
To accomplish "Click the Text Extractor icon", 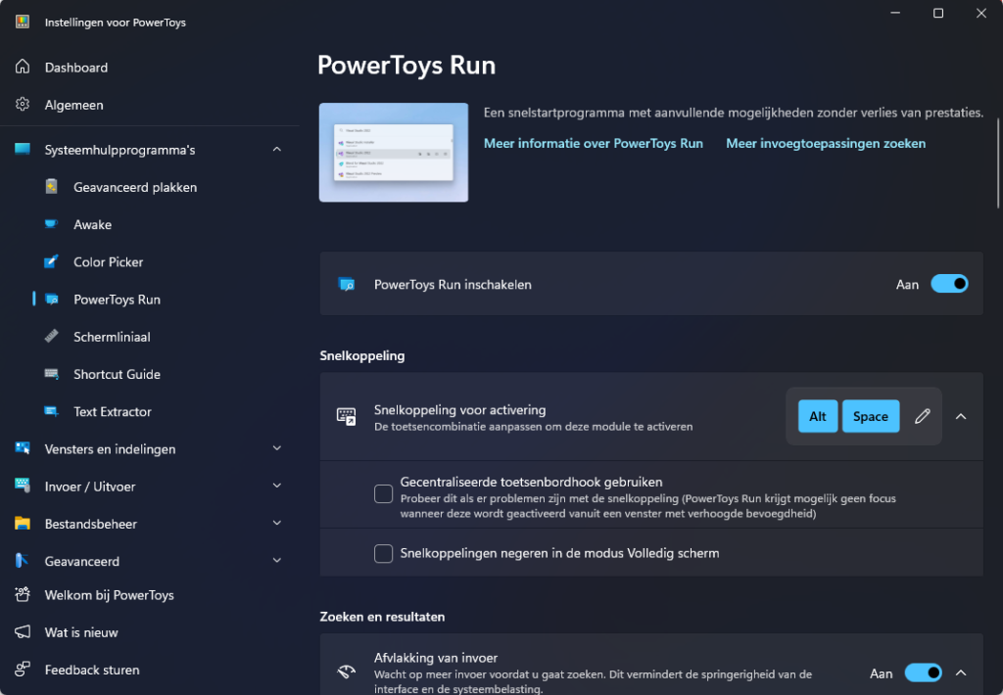I will [52, 411].
